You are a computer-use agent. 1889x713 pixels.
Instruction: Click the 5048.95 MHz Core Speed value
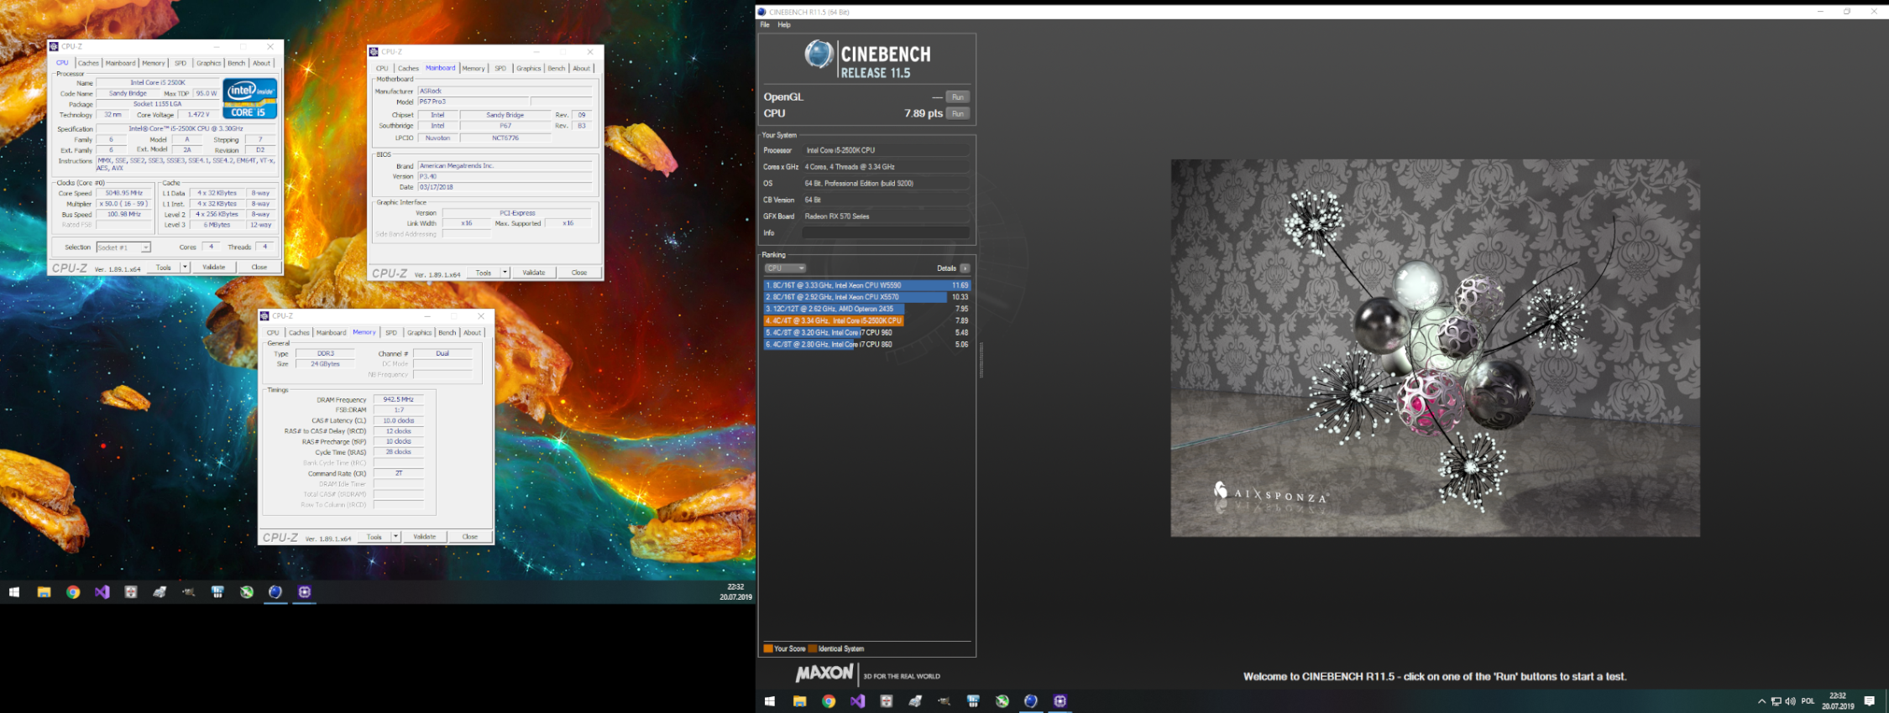point(124,193)
